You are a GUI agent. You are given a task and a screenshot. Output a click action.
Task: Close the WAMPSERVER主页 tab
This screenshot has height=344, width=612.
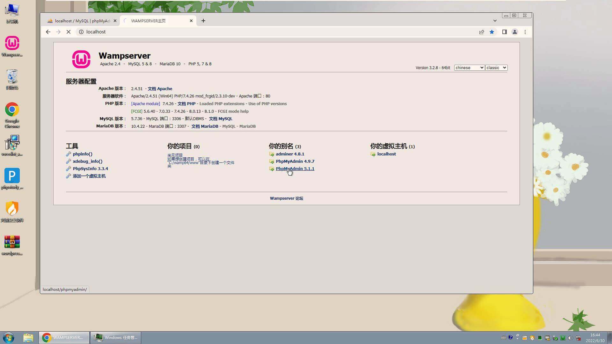coord(191,21)
